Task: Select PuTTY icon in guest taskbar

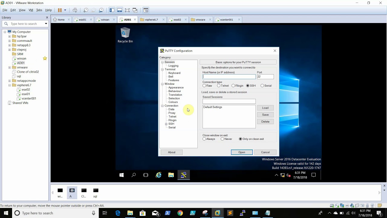Action: coord(184,175)
